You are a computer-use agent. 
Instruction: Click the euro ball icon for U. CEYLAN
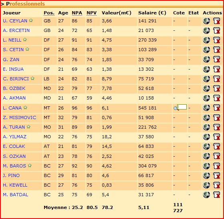click(206, 21)
